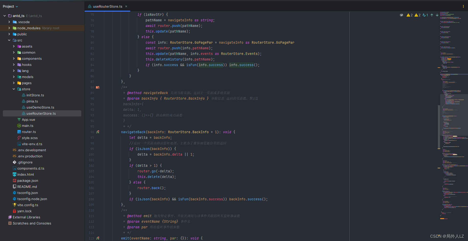Viewport: 468px width, 241px height.
Task: Expand the lang folder
Action: point(14,71)
